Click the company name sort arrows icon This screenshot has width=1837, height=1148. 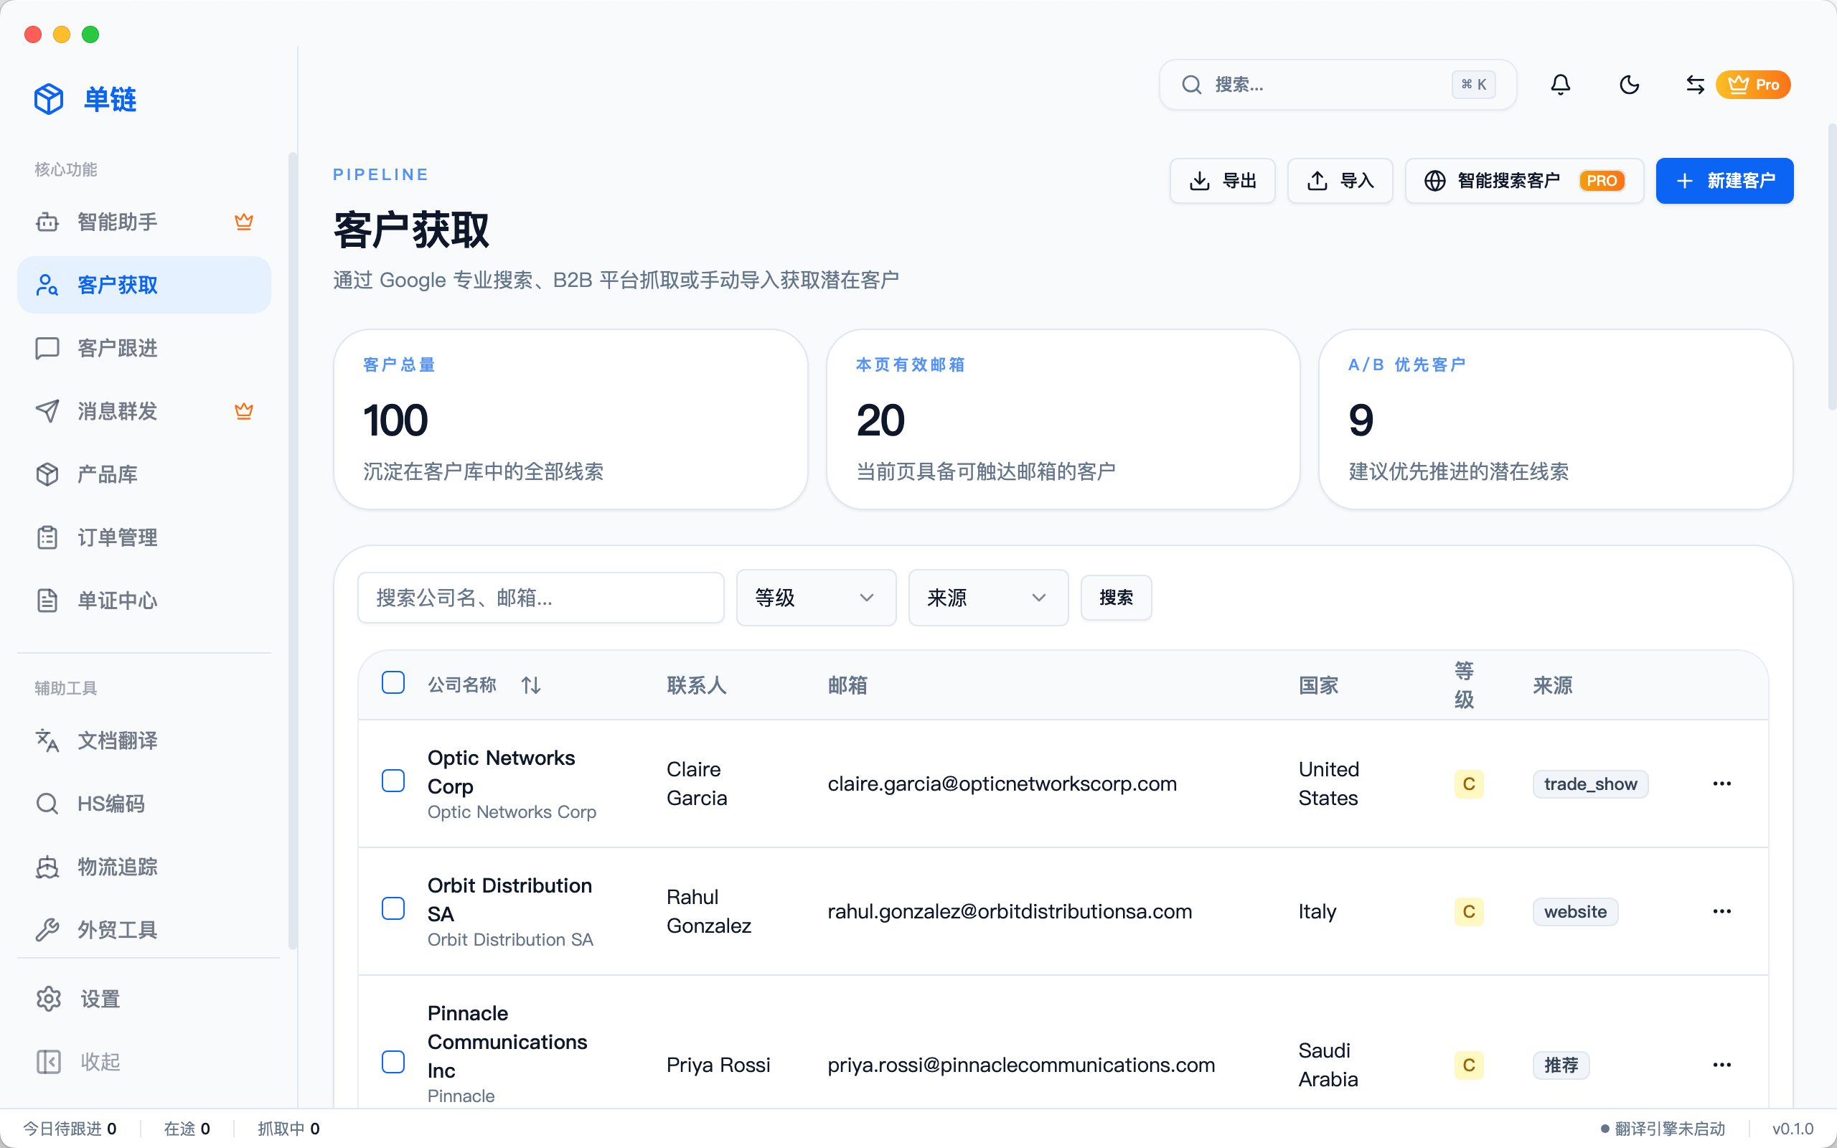[x=530, y=684]
